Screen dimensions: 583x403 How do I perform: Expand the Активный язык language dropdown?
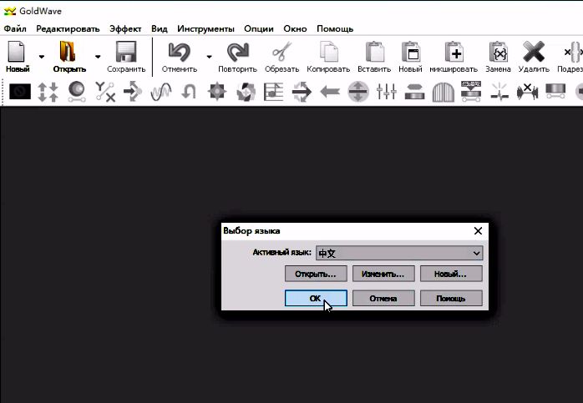[399, 253]
